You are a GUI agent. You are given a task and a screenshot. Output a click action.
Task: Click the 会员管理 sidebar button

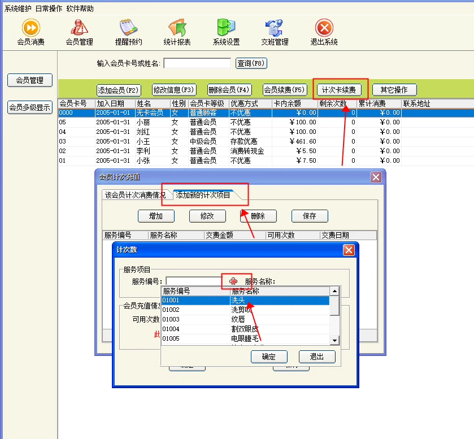[30, 80]
